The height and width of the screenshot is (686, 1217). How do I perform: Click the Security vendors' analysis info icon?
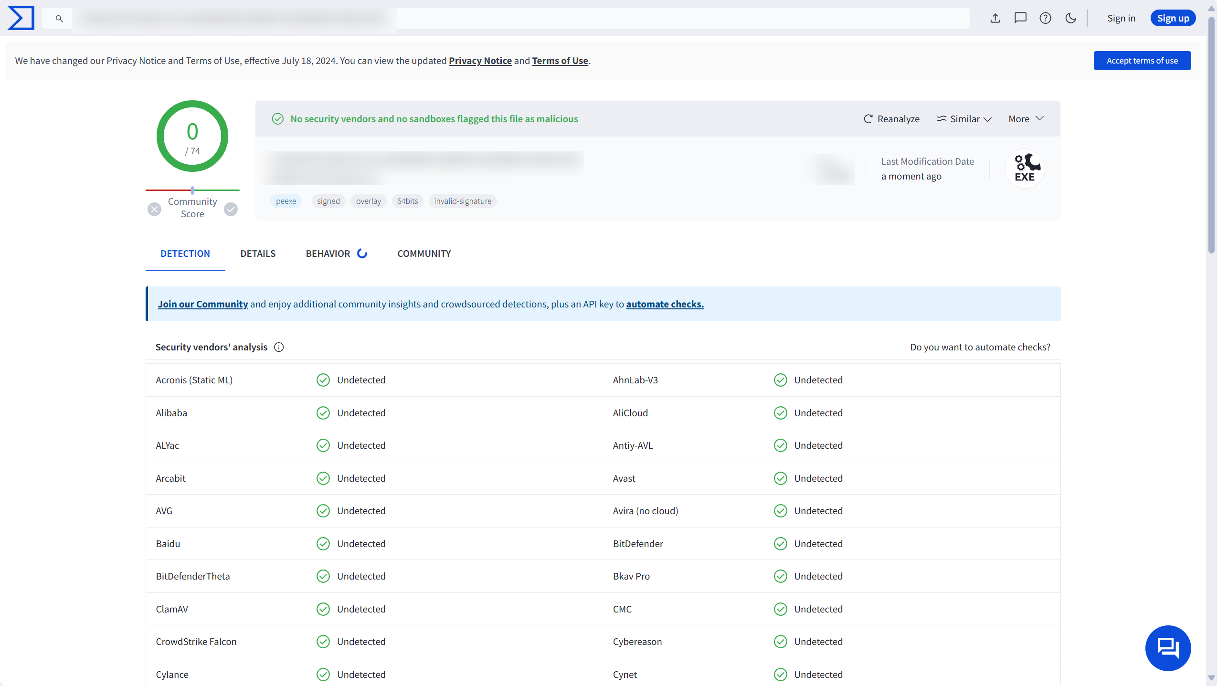coord(279,347)
